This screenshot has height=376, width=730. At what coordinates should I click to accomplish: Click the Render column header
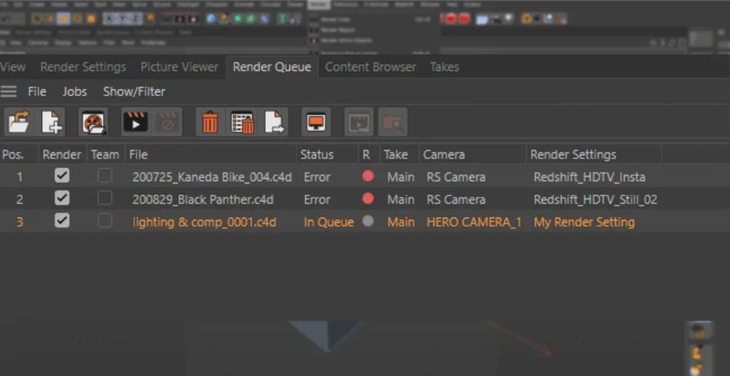click(62, 154)
